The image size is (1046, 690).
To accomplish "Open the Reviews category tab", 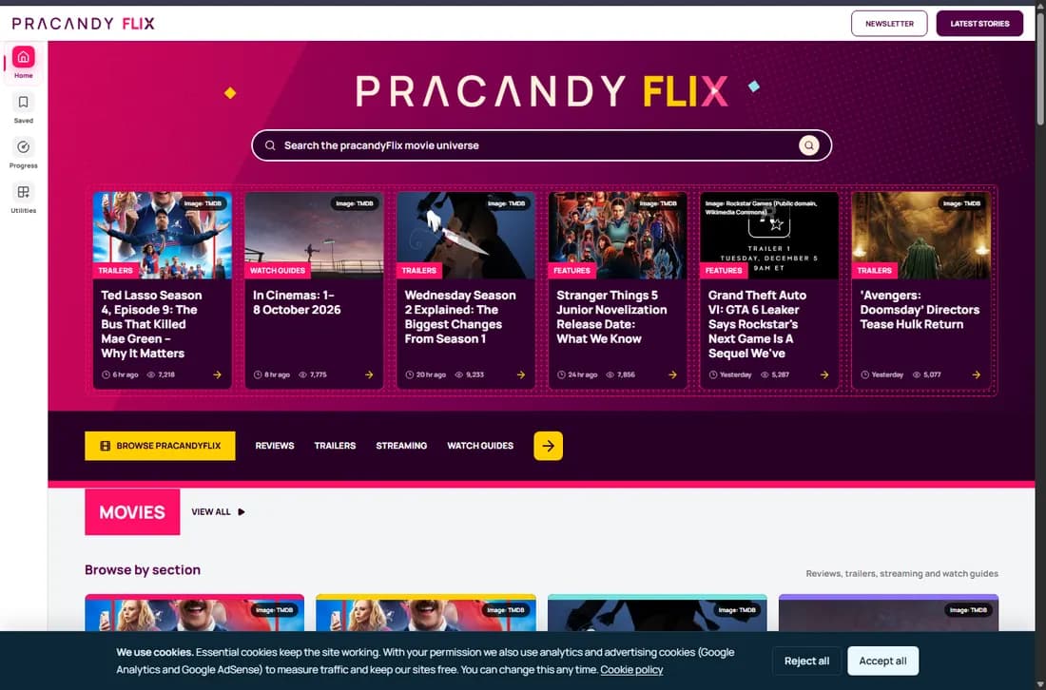I will point(274,446).
